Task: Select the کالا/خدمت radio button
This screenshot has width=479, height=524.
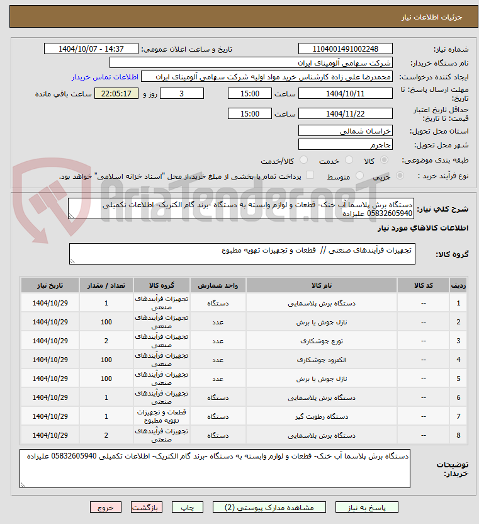Action: 303,160
